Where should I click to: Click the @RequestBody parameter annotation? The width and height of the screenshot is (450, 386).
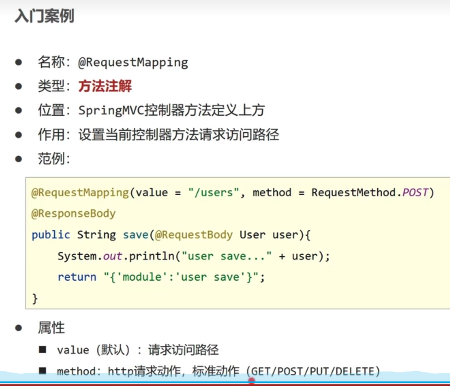click(194, 235)
